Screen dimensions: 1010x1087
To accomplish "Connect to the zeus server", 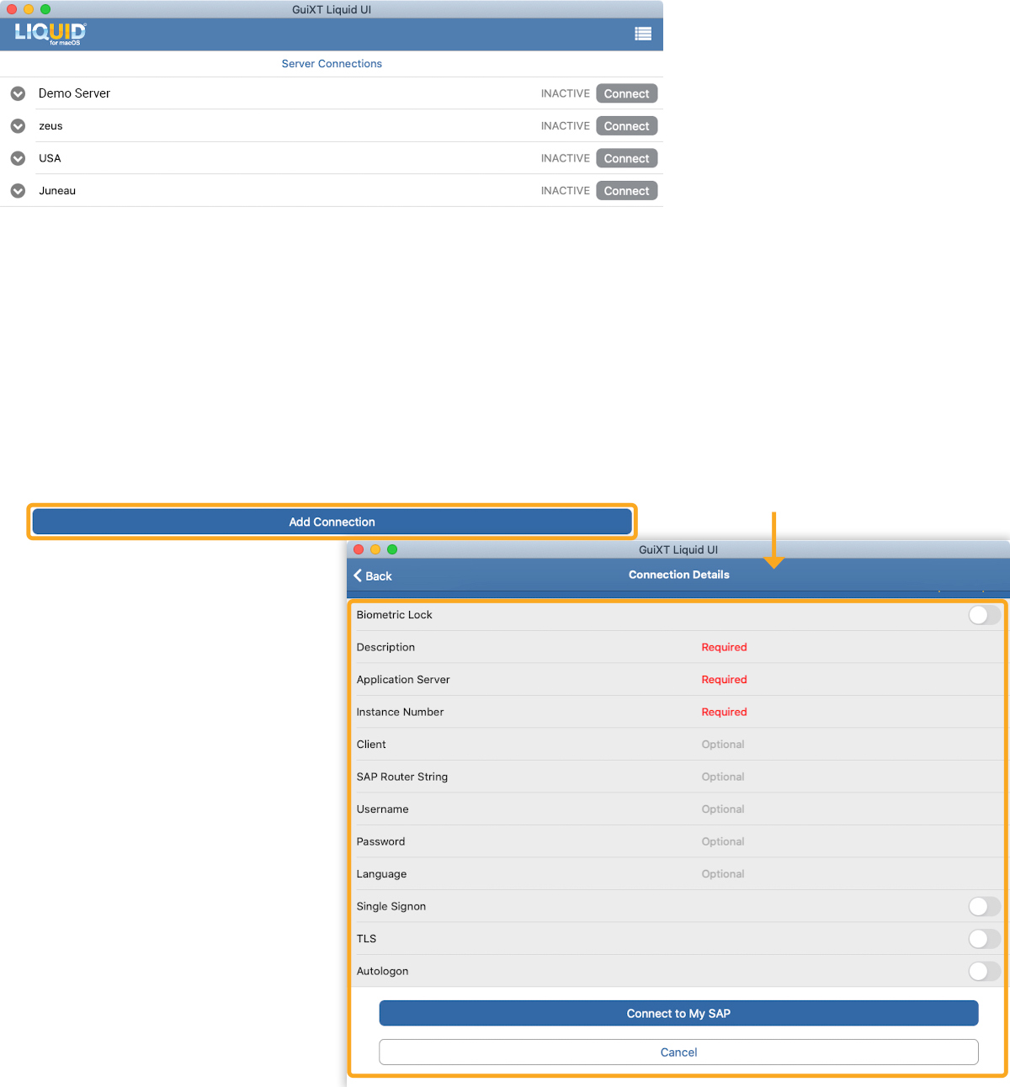I will coord(626,126).
